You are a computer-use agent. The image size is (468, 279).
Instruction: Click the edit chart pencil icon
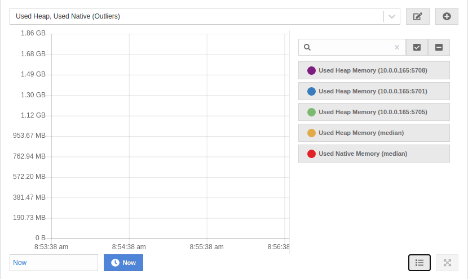click(x=417, y=16)
